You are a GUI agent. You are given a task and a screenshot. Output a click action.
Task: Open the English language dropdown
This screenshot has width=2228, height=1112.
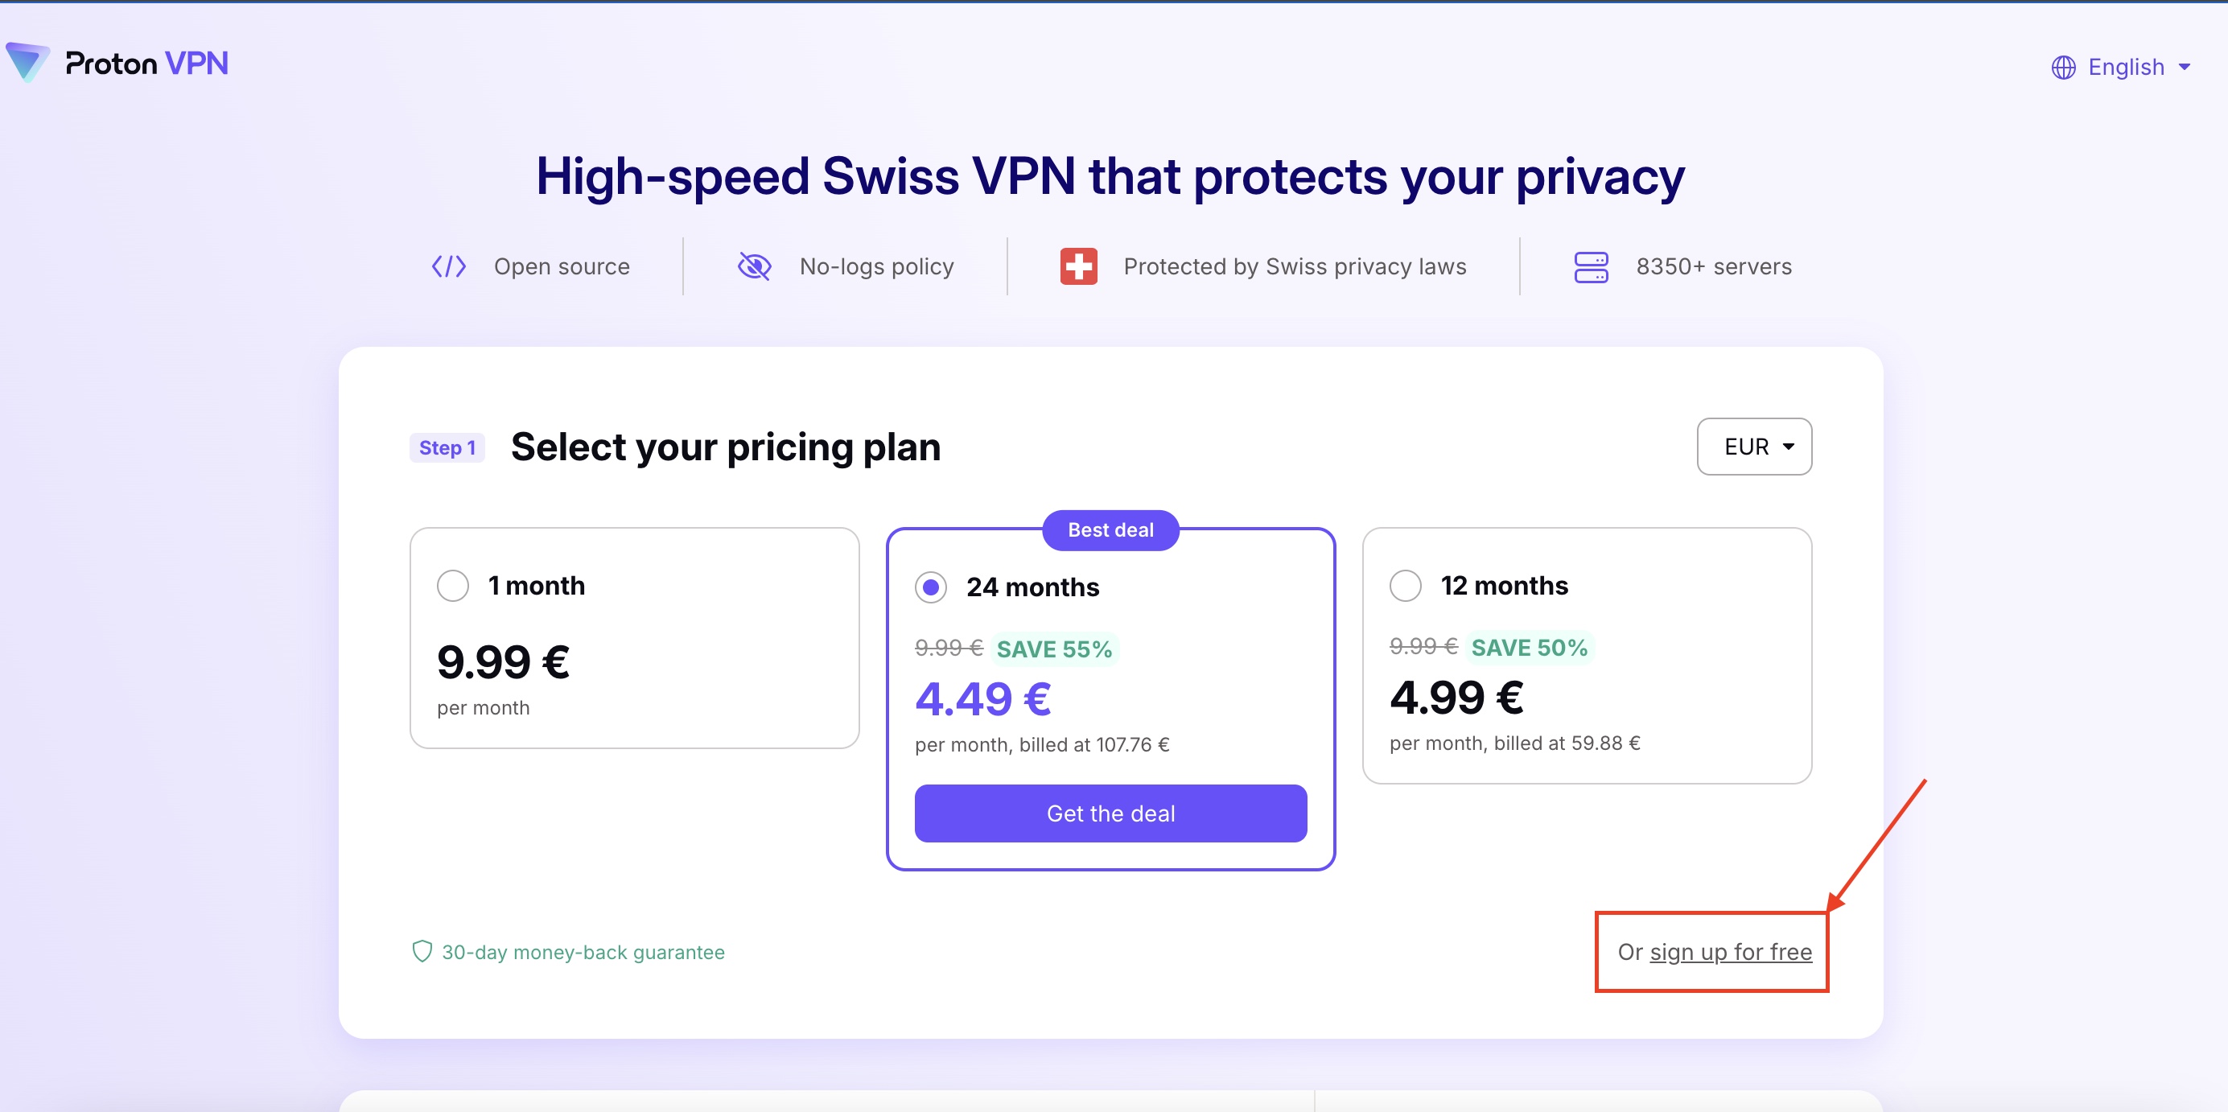pos(2125,68)
